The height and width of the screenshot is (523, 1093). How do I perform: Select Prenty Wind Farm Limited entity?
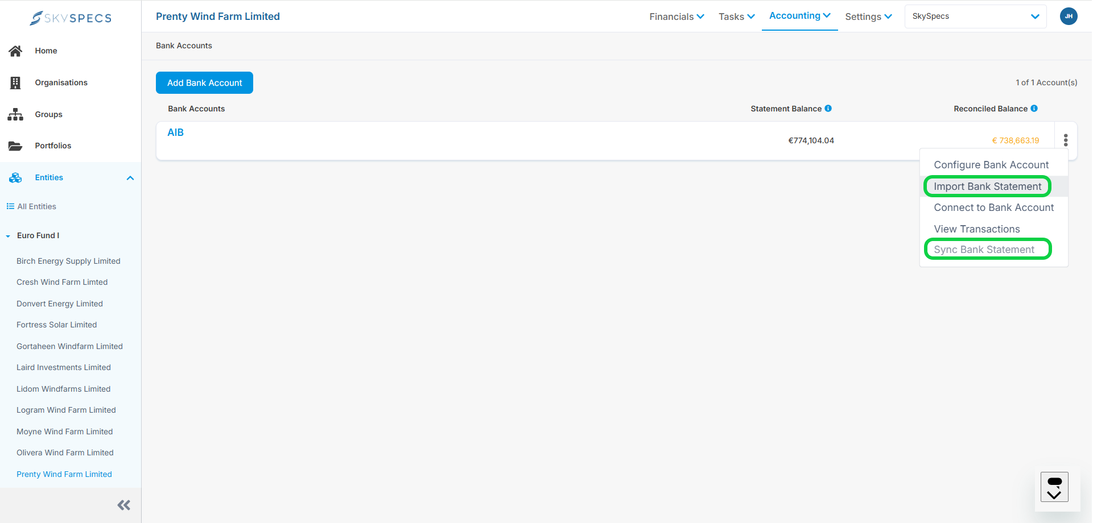64,474
